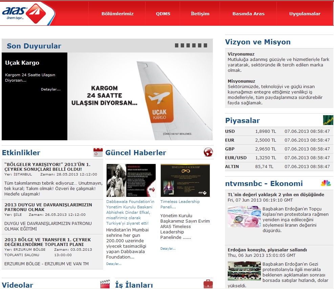Click the Güncel Haberler section heading
Viewport: 334px width, 289px height.
pos(135,152)
